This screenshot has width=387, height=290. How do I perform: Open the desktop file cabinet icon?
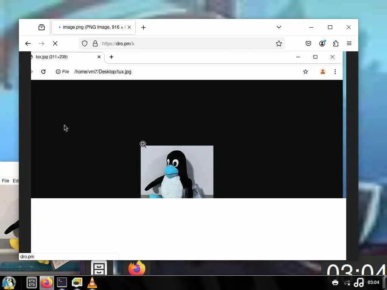coord(99,268)
